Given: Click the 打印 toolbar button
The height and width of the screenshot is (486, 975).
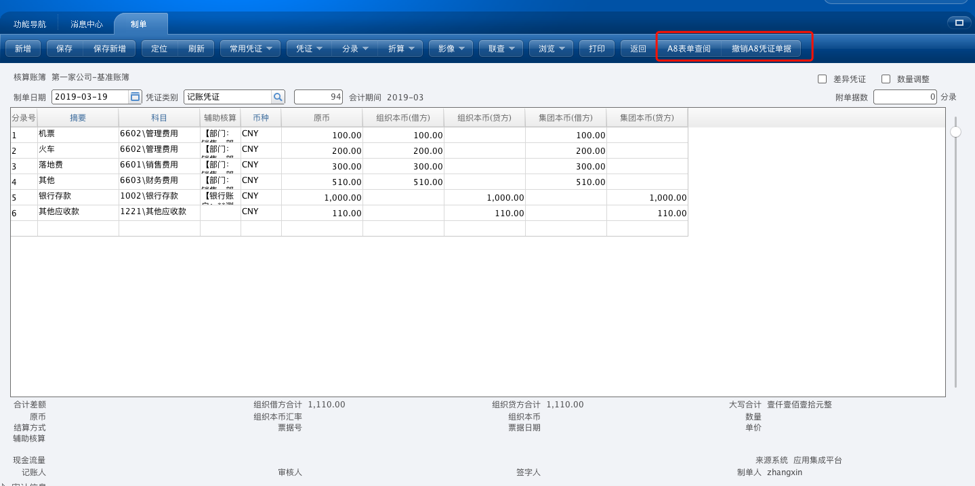Looking at the screenshot, I should tap(597, 49).
